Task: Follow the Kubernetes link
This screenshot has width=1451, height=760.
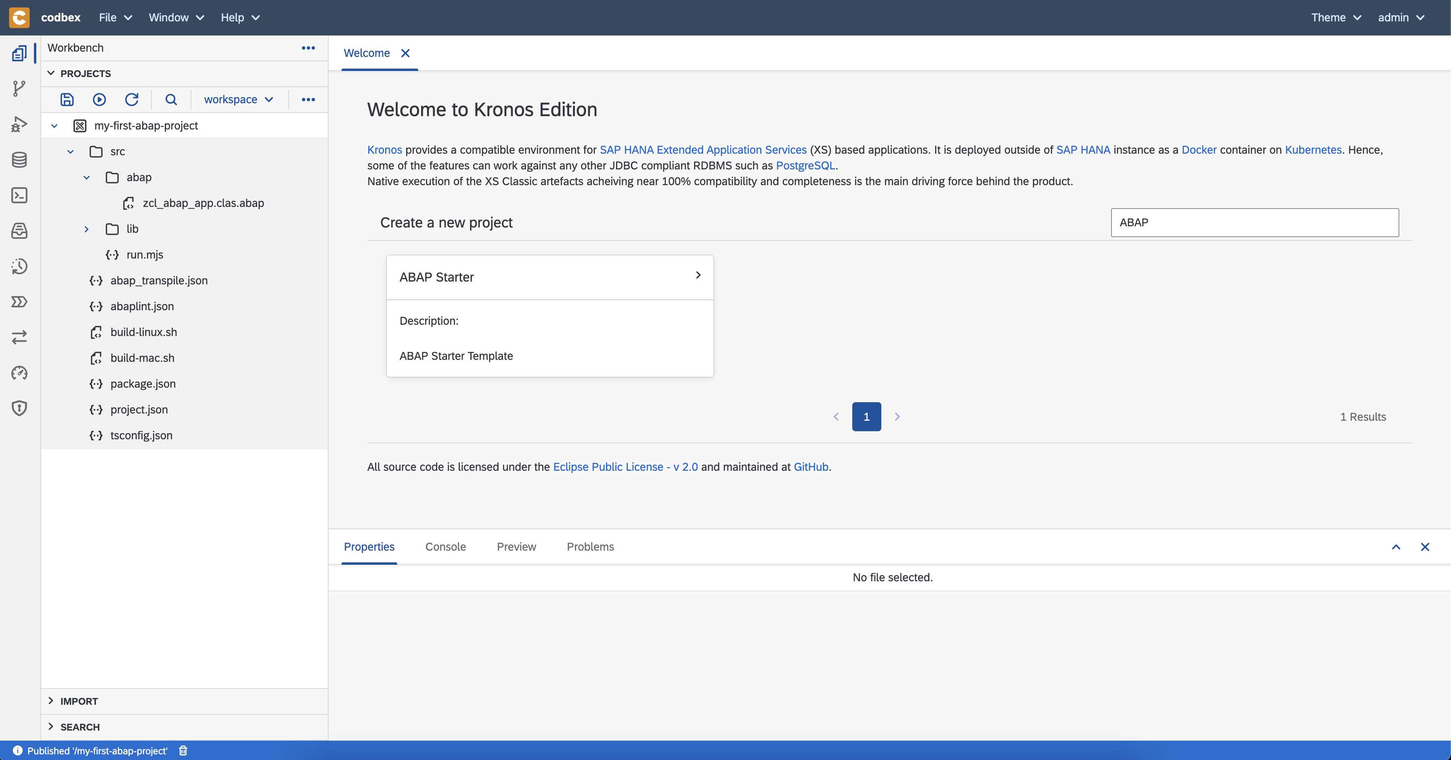Action: pos(1313,150)
